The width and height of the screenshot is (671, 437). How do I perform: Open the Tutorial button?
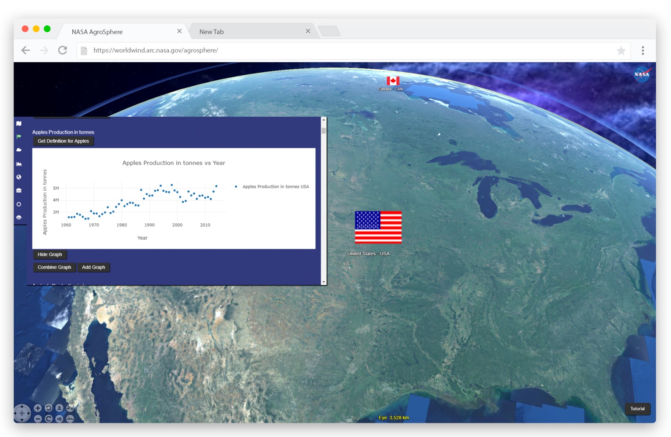tap(637, 409)
